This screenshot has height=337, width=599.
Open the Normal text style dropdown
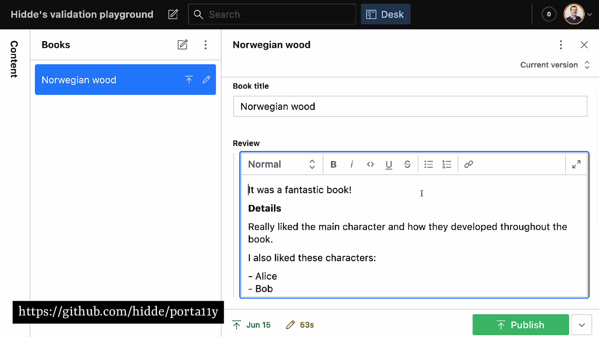(x=282, y=164)
